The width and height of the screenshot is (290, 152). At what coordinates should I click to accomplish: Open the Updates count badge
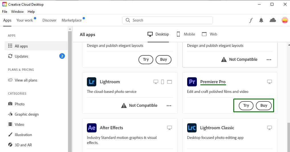pyautogui.click(x=62, y=56)
